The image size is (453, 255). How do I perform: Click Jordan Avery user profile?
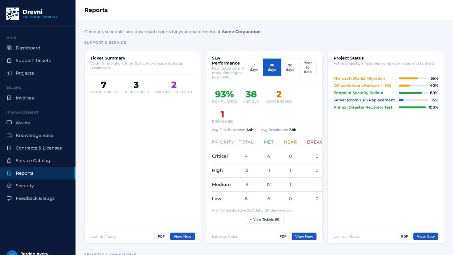pos(38,252)
